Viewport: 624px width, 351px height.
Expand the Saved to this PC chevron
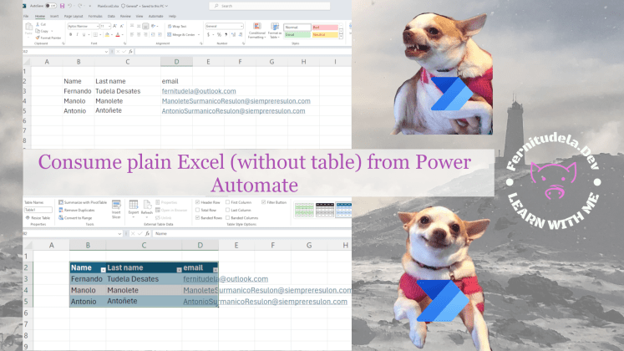coord(166,6)
